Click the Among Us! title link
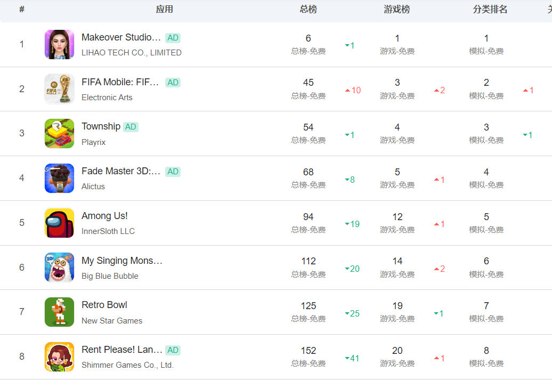The width and height of the screenshot is (552, 380). click(x=104, y=216)
